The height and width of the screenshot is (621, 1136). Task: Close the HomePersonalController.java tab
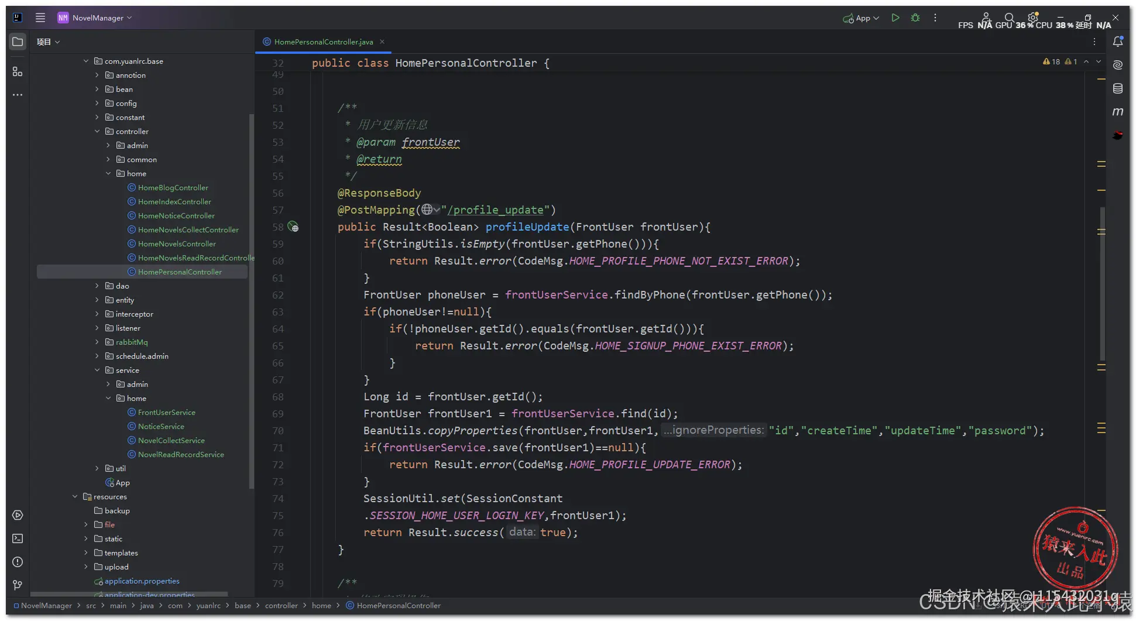(382, 42)
